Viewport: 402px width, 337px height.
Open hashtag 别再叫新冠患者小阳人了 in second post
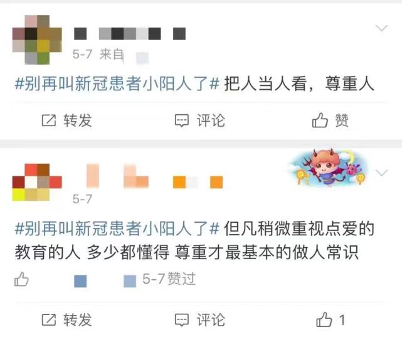coord(117,228)
